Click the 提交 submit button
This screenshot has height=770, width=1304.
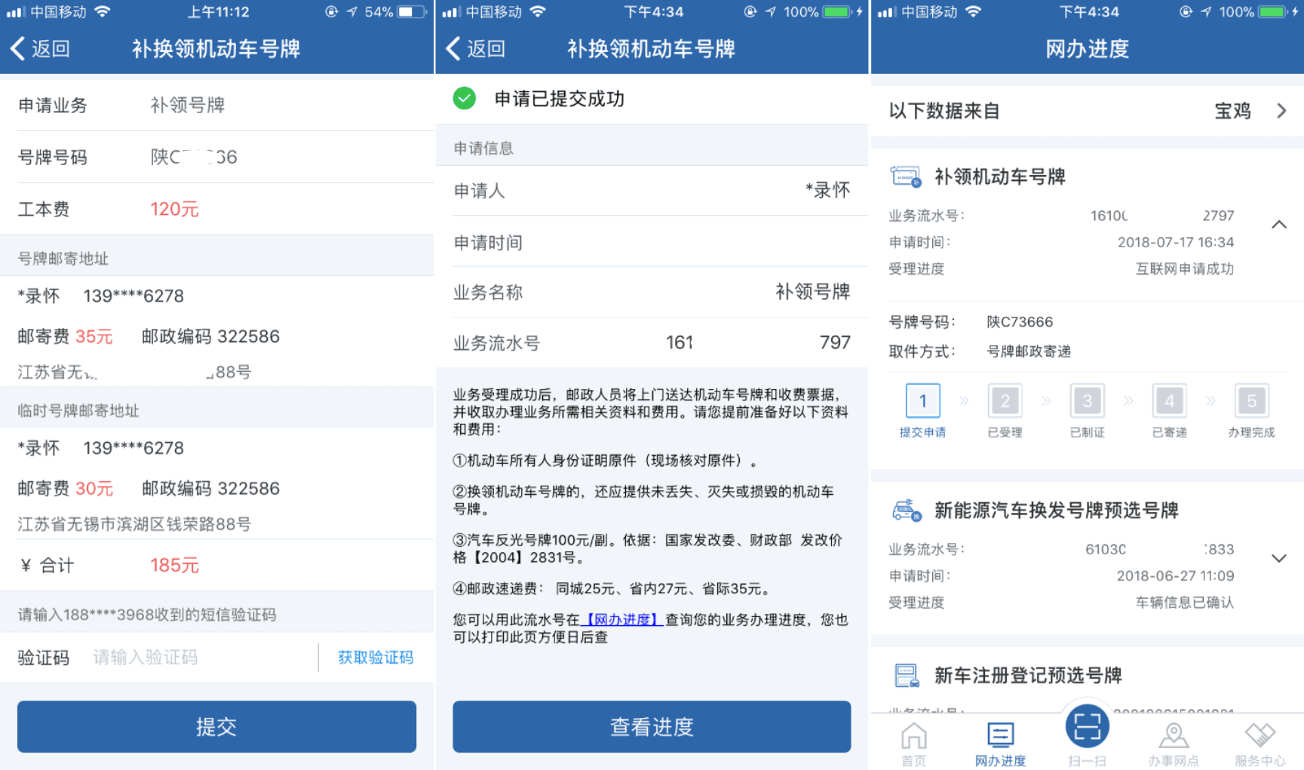(216, 726)
